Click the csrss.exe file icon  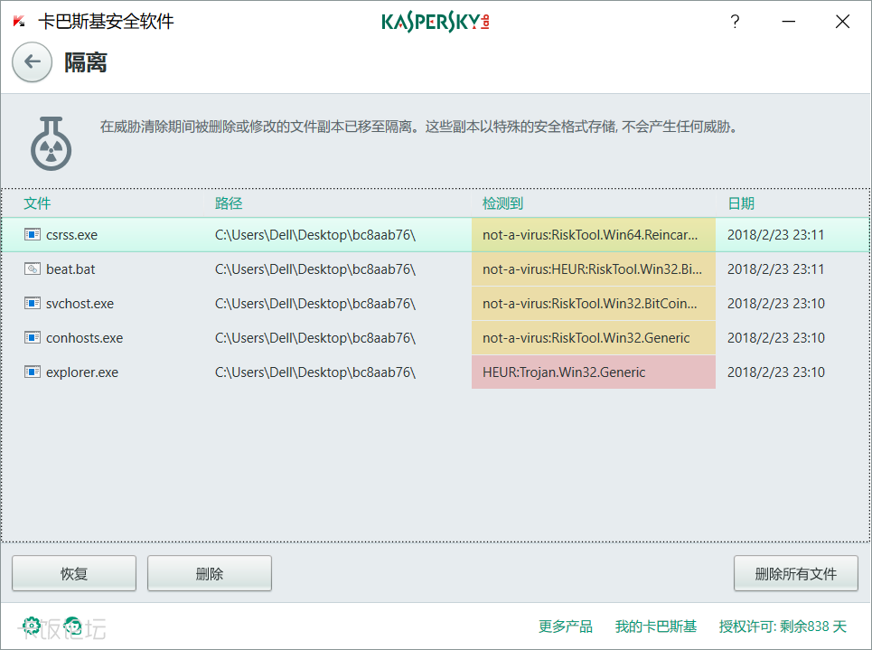33,235
